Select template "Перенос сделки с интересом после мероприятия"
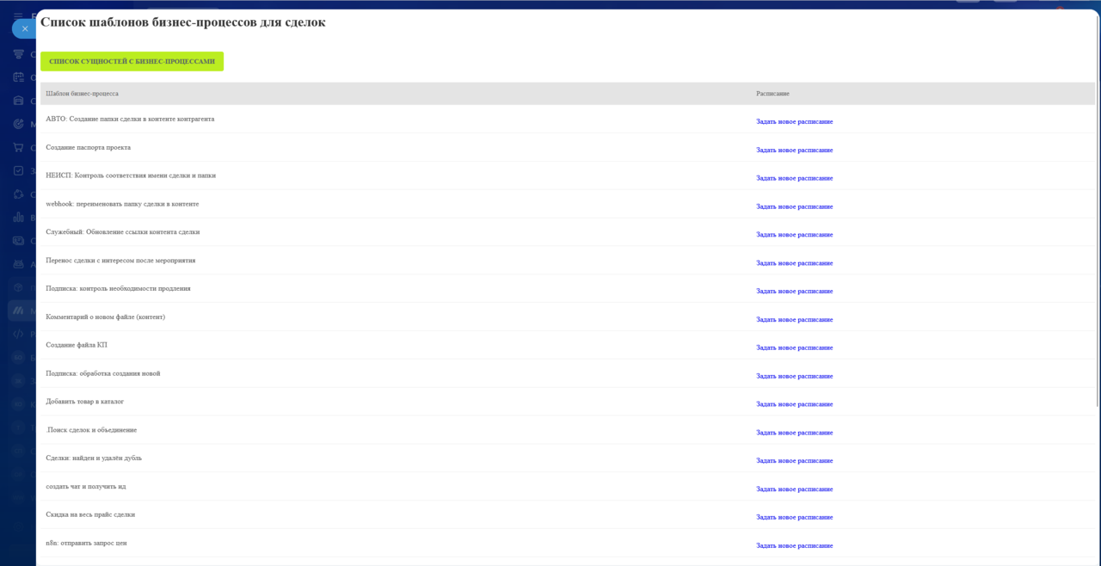1101x566 pixels. click(120, 260)
